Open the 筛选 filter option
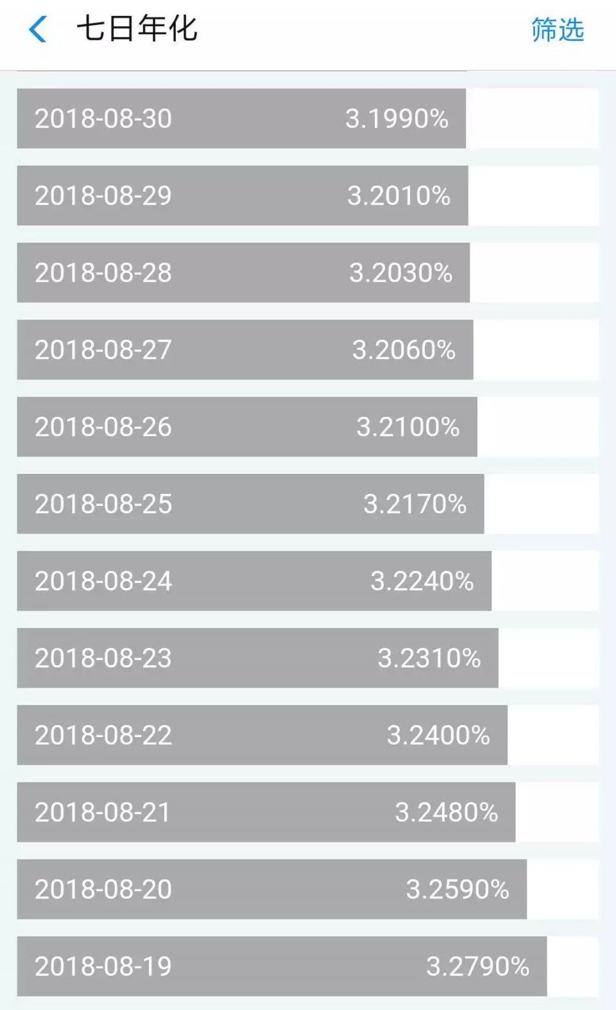616x1010 pixels. [x=557, y=30]
